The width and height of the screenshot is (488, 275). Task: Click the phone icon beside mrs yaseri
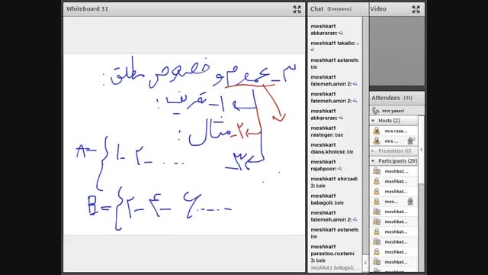(376, 111)
